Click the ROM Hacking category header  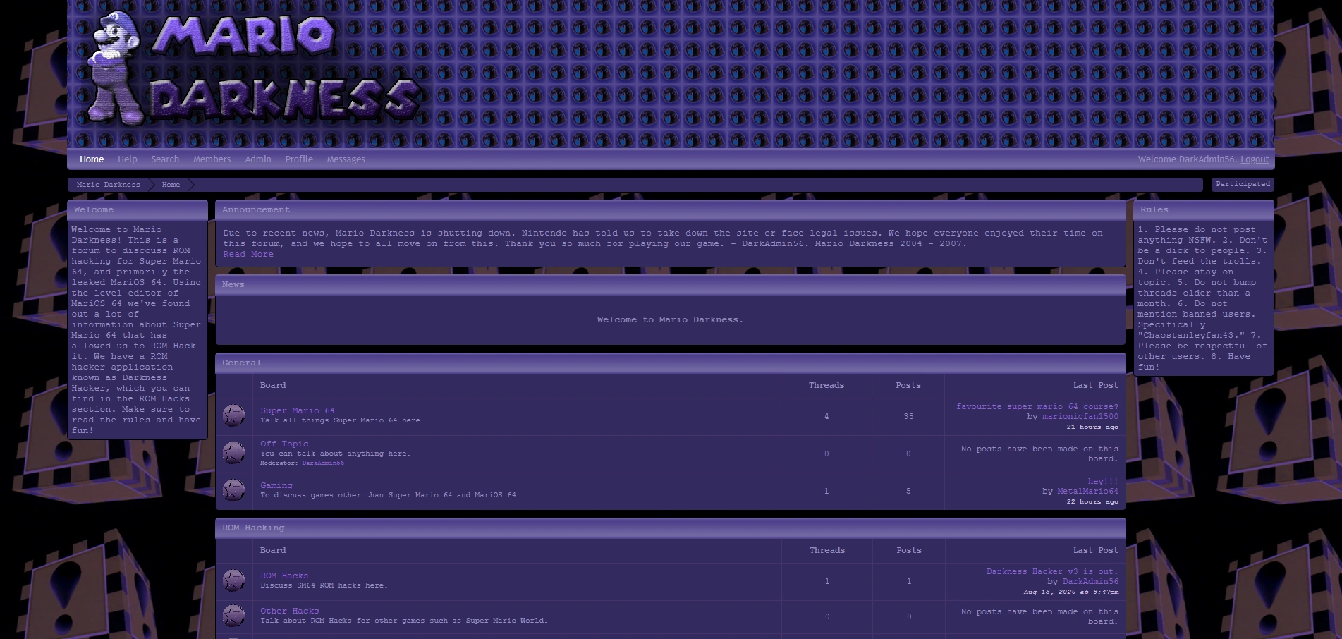point(670,528)
